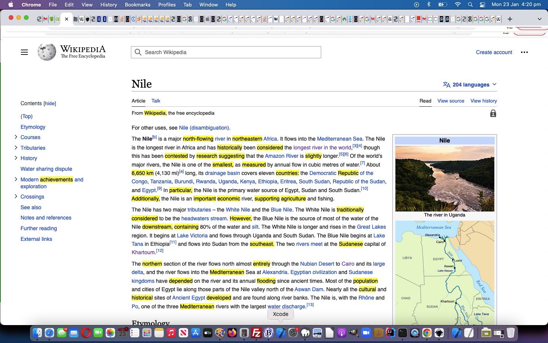Expand the Crossings contents section

(x=16, y=196)
